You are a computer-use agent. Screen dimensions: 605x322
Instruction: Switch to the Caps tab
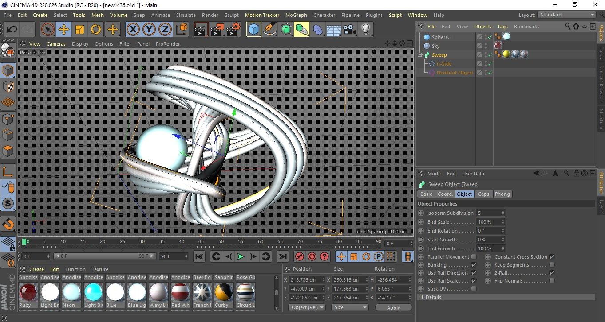(483, 194)
